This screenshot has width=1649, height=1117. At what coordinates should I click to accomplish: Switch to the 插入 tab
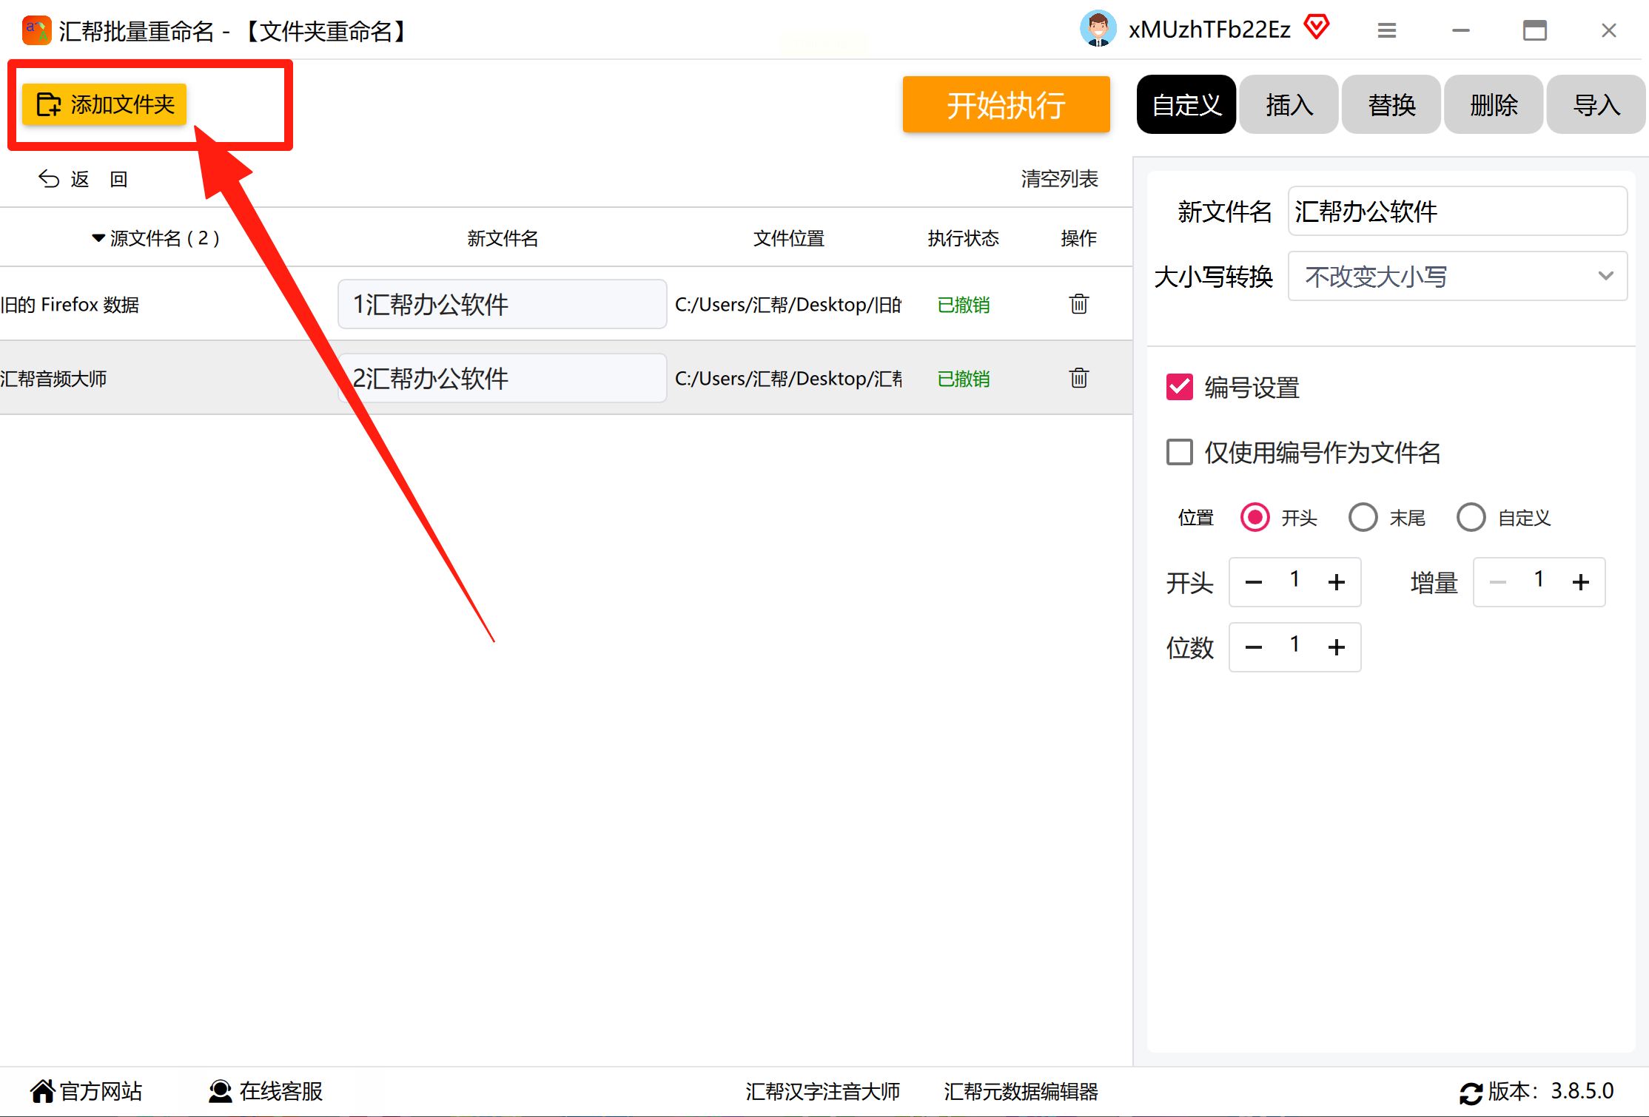(x=1289, y=104)
